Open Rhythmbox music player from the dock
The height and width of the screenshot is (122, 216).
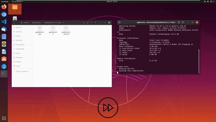tap(4, 44)
